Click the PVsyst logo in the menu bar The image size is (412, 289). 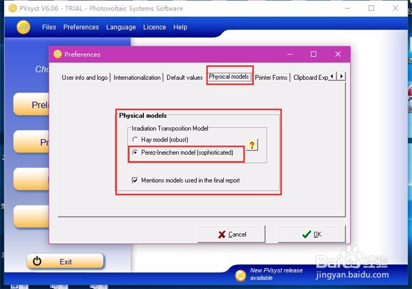click(24, 27)
